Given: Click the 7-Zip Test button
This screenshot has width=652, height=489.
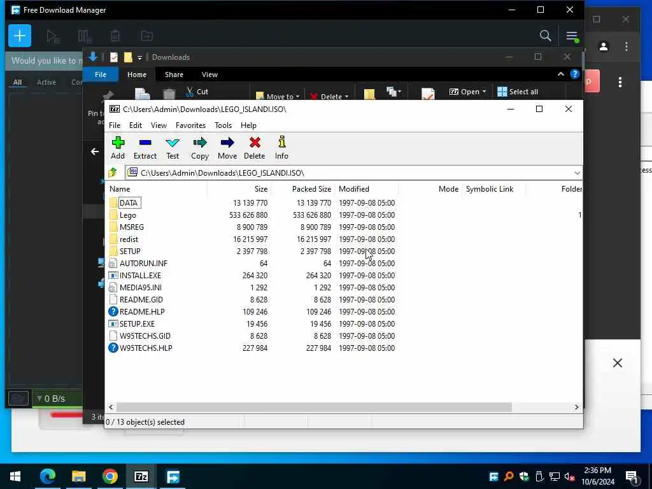Looking at the screenshot, I should tap(173, 148).
